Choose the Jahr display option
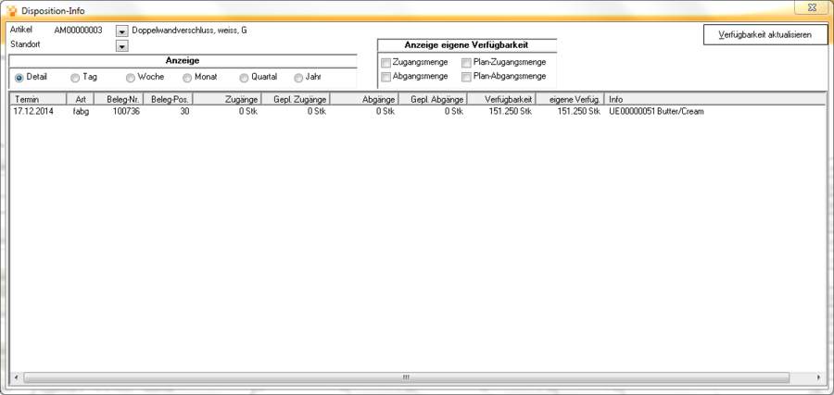 pyautogui.click(x=298, y=78)
